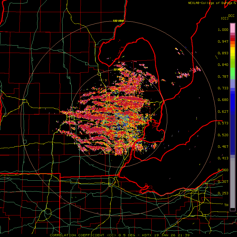This screenshot has width=237, height=237.
Task: Click the 100 NMI range ring label
Action: (x=118, y=21)
